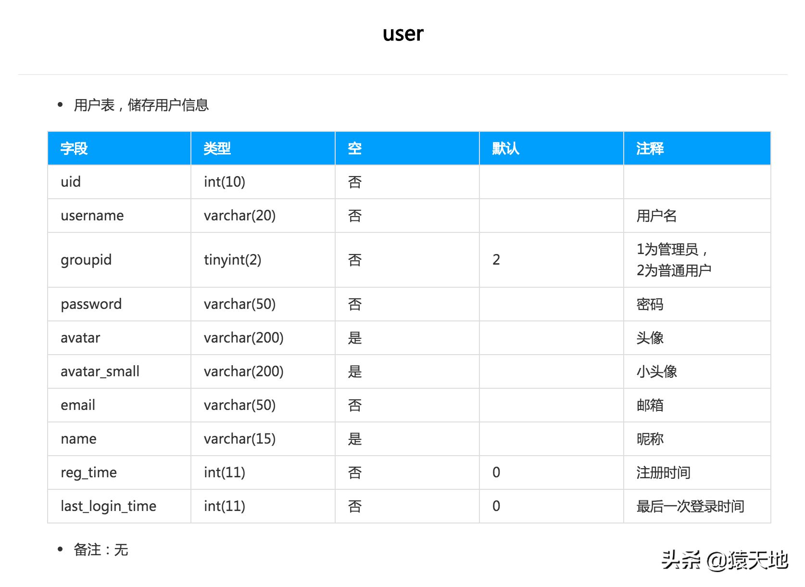
Task: Click '否' in the reg_time row
Action: coord(355,472)
